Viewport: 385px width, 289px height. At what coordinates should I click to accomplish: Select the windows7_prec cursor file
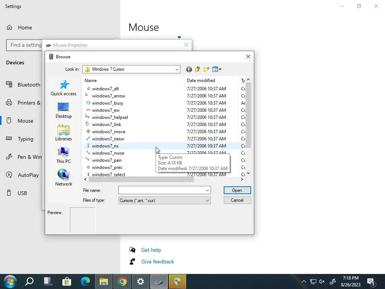(x=107, y=167)
